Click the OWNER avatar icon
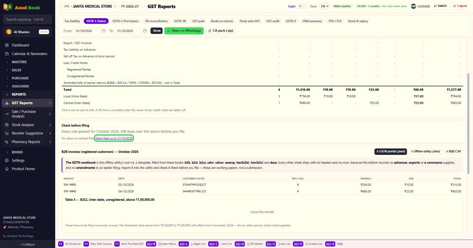Image resolution: width=473 pixels, height=248 pixels. coord(413,6)
